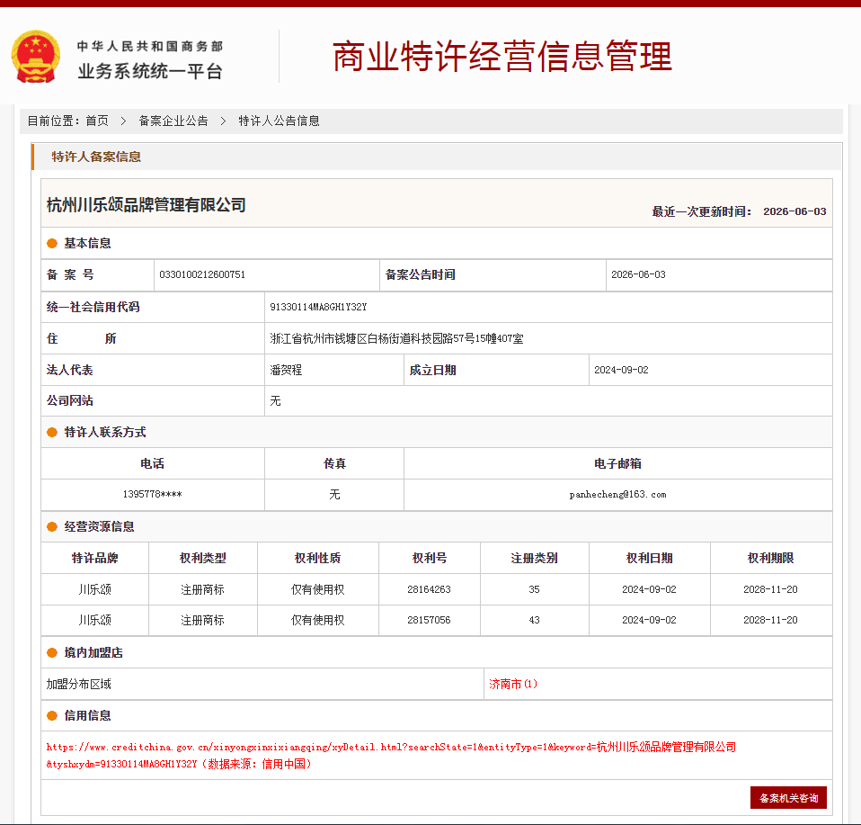This screenshot has width=861, height=825.
Task: Click registration class 35 cell
Action: pyautogui.click(x=534, y=590)
